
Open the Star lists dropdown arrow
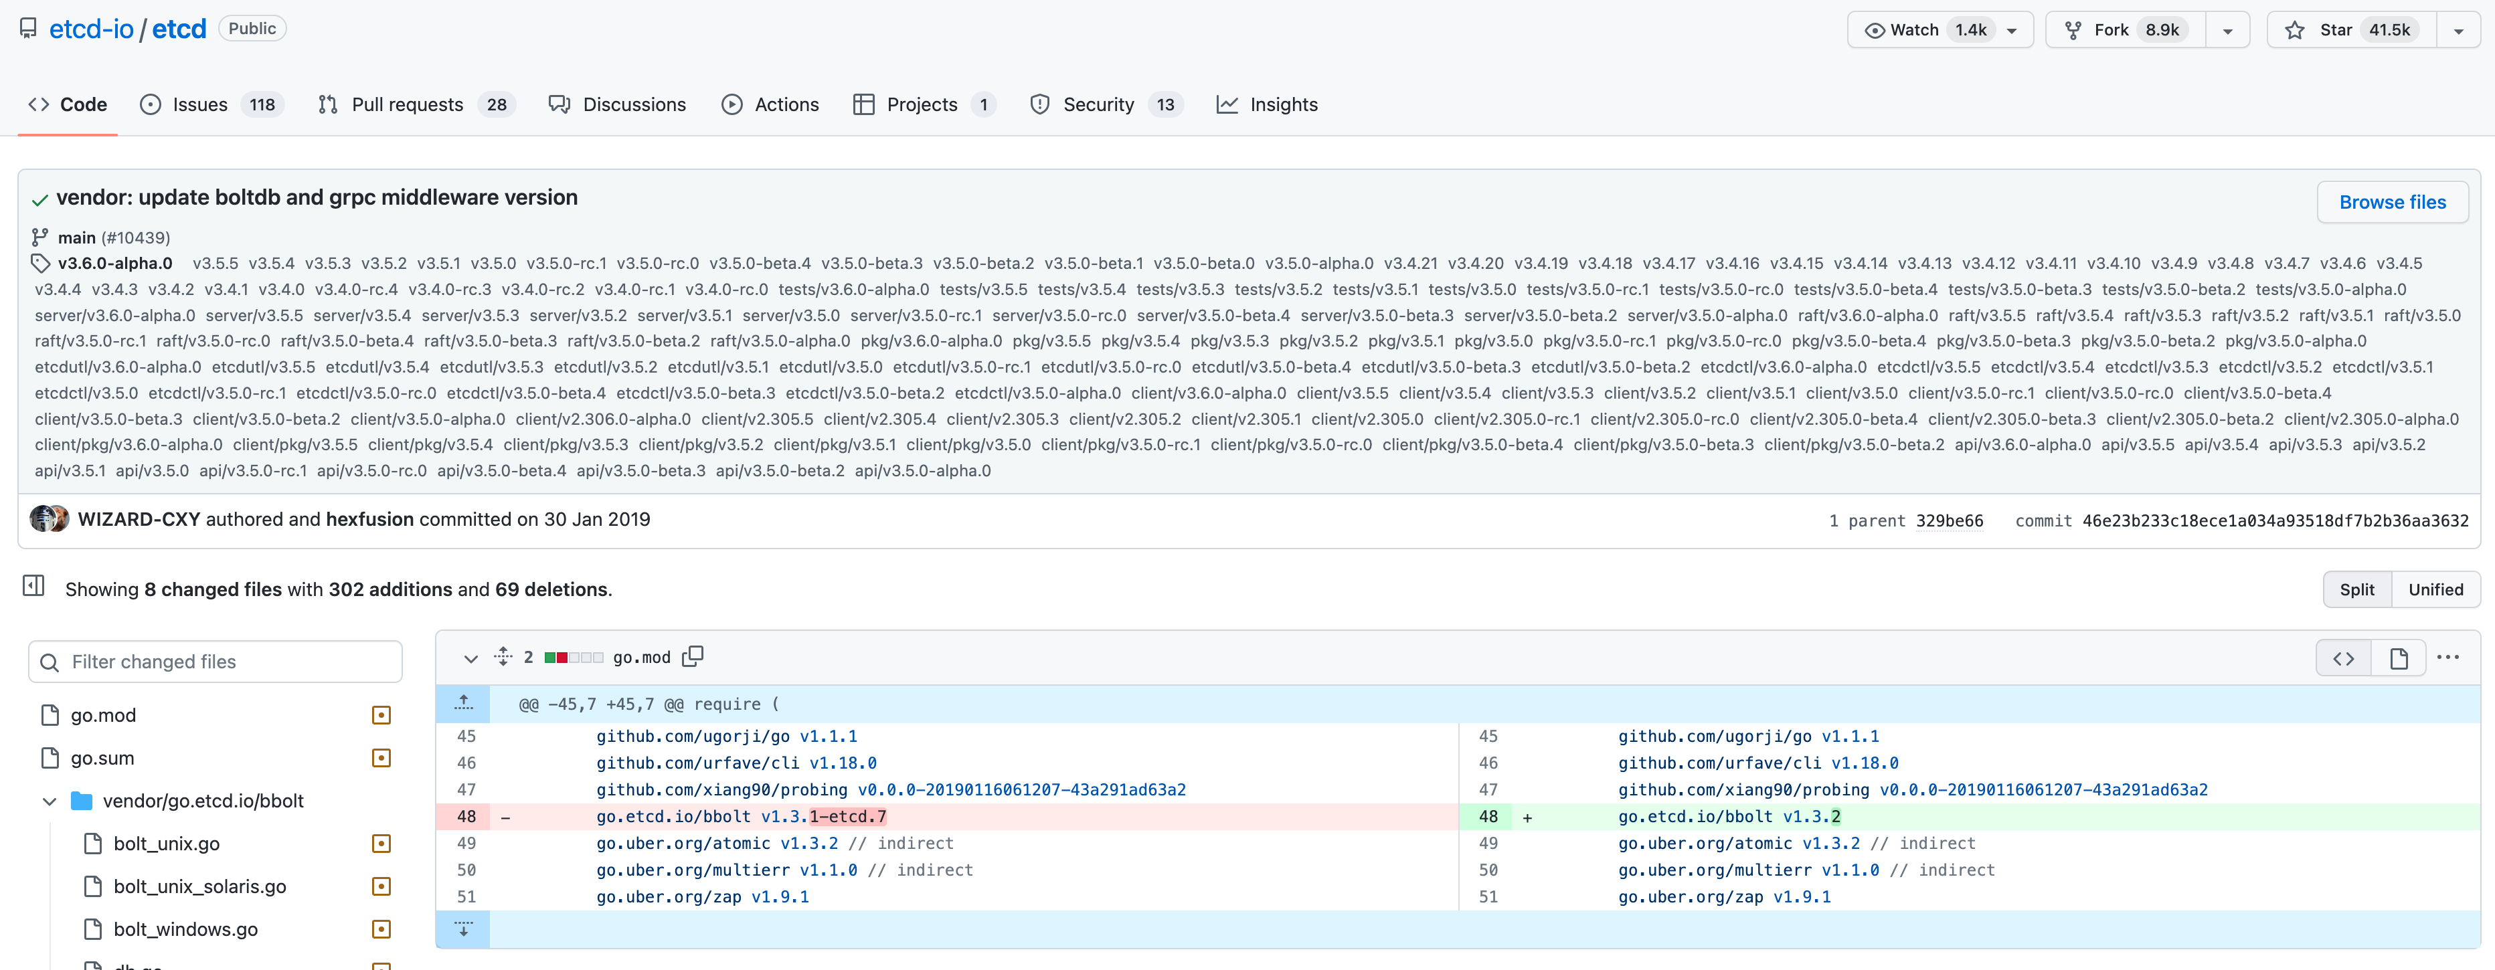coord(2458,30)
